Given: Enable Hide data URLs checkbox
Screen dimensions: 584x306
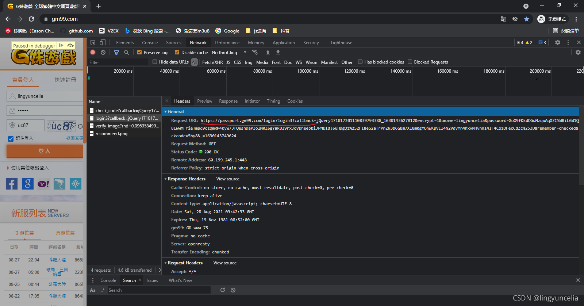Looking at the screenshot, I should pyautogui.click(x=155, y=62).
